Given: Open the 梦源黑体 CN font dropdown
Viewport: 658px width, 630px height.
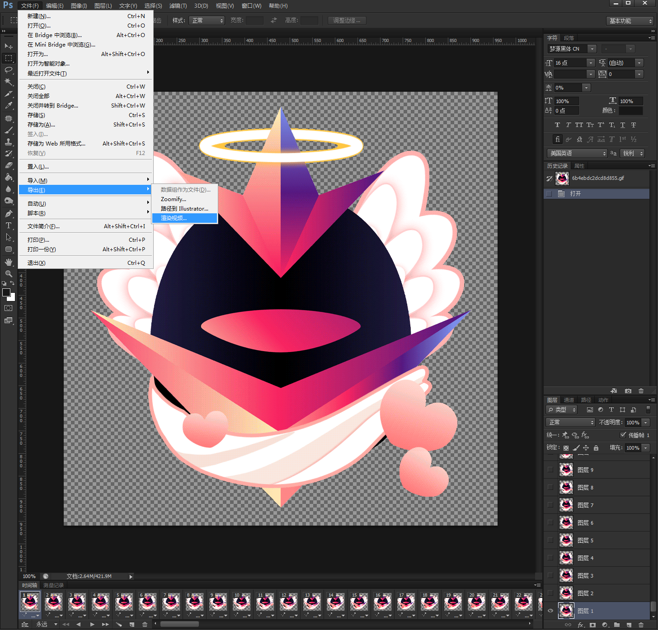Looking at the screenshot, I should click(592, 49).
